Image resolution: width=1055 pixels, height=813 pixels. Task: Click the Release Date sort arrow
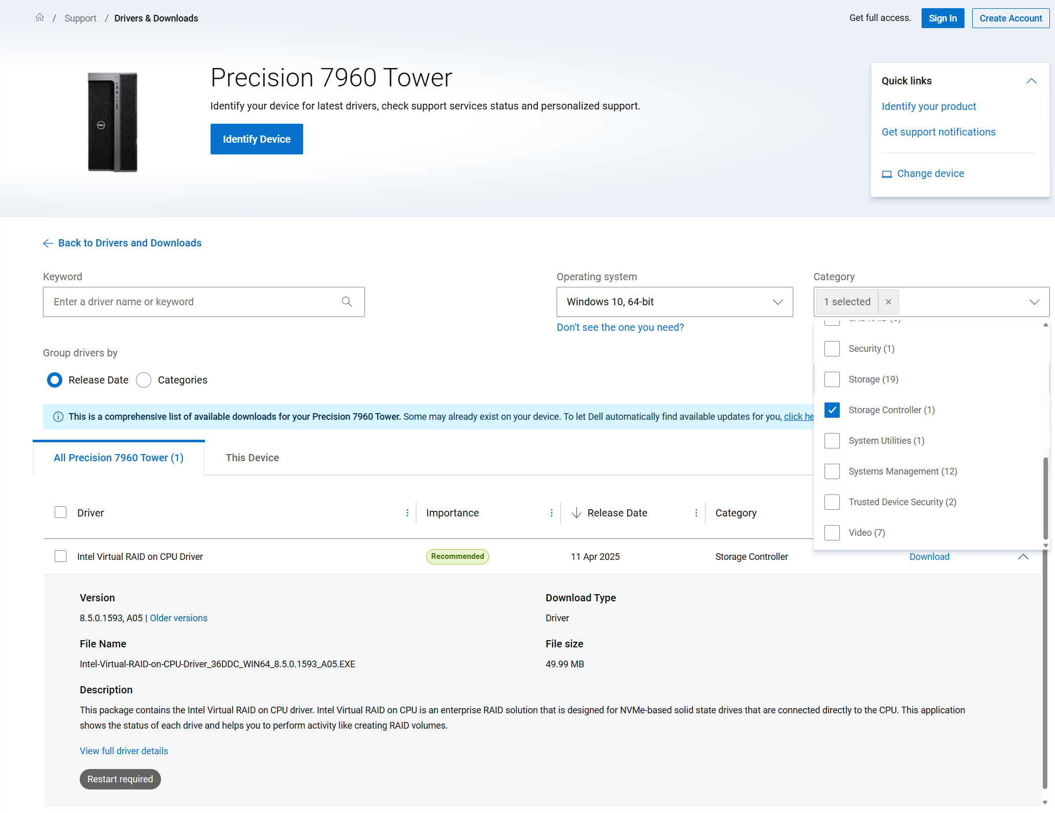[577, 513]
